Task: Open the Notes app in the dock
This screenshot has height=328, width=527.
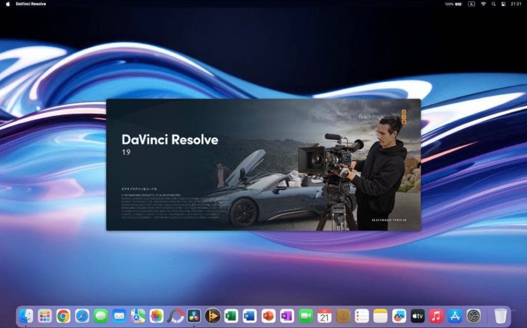Action: (x=381, y=316)
